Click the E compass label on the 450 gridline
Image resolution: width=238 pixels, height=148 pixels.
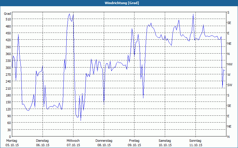[x=228, y=33]
